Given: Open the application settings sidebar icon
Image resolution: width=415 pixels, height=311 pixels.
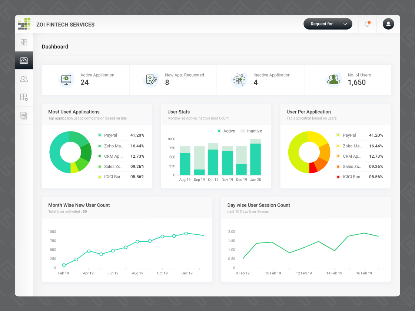Looking at the screenshot, I should 24,97.
